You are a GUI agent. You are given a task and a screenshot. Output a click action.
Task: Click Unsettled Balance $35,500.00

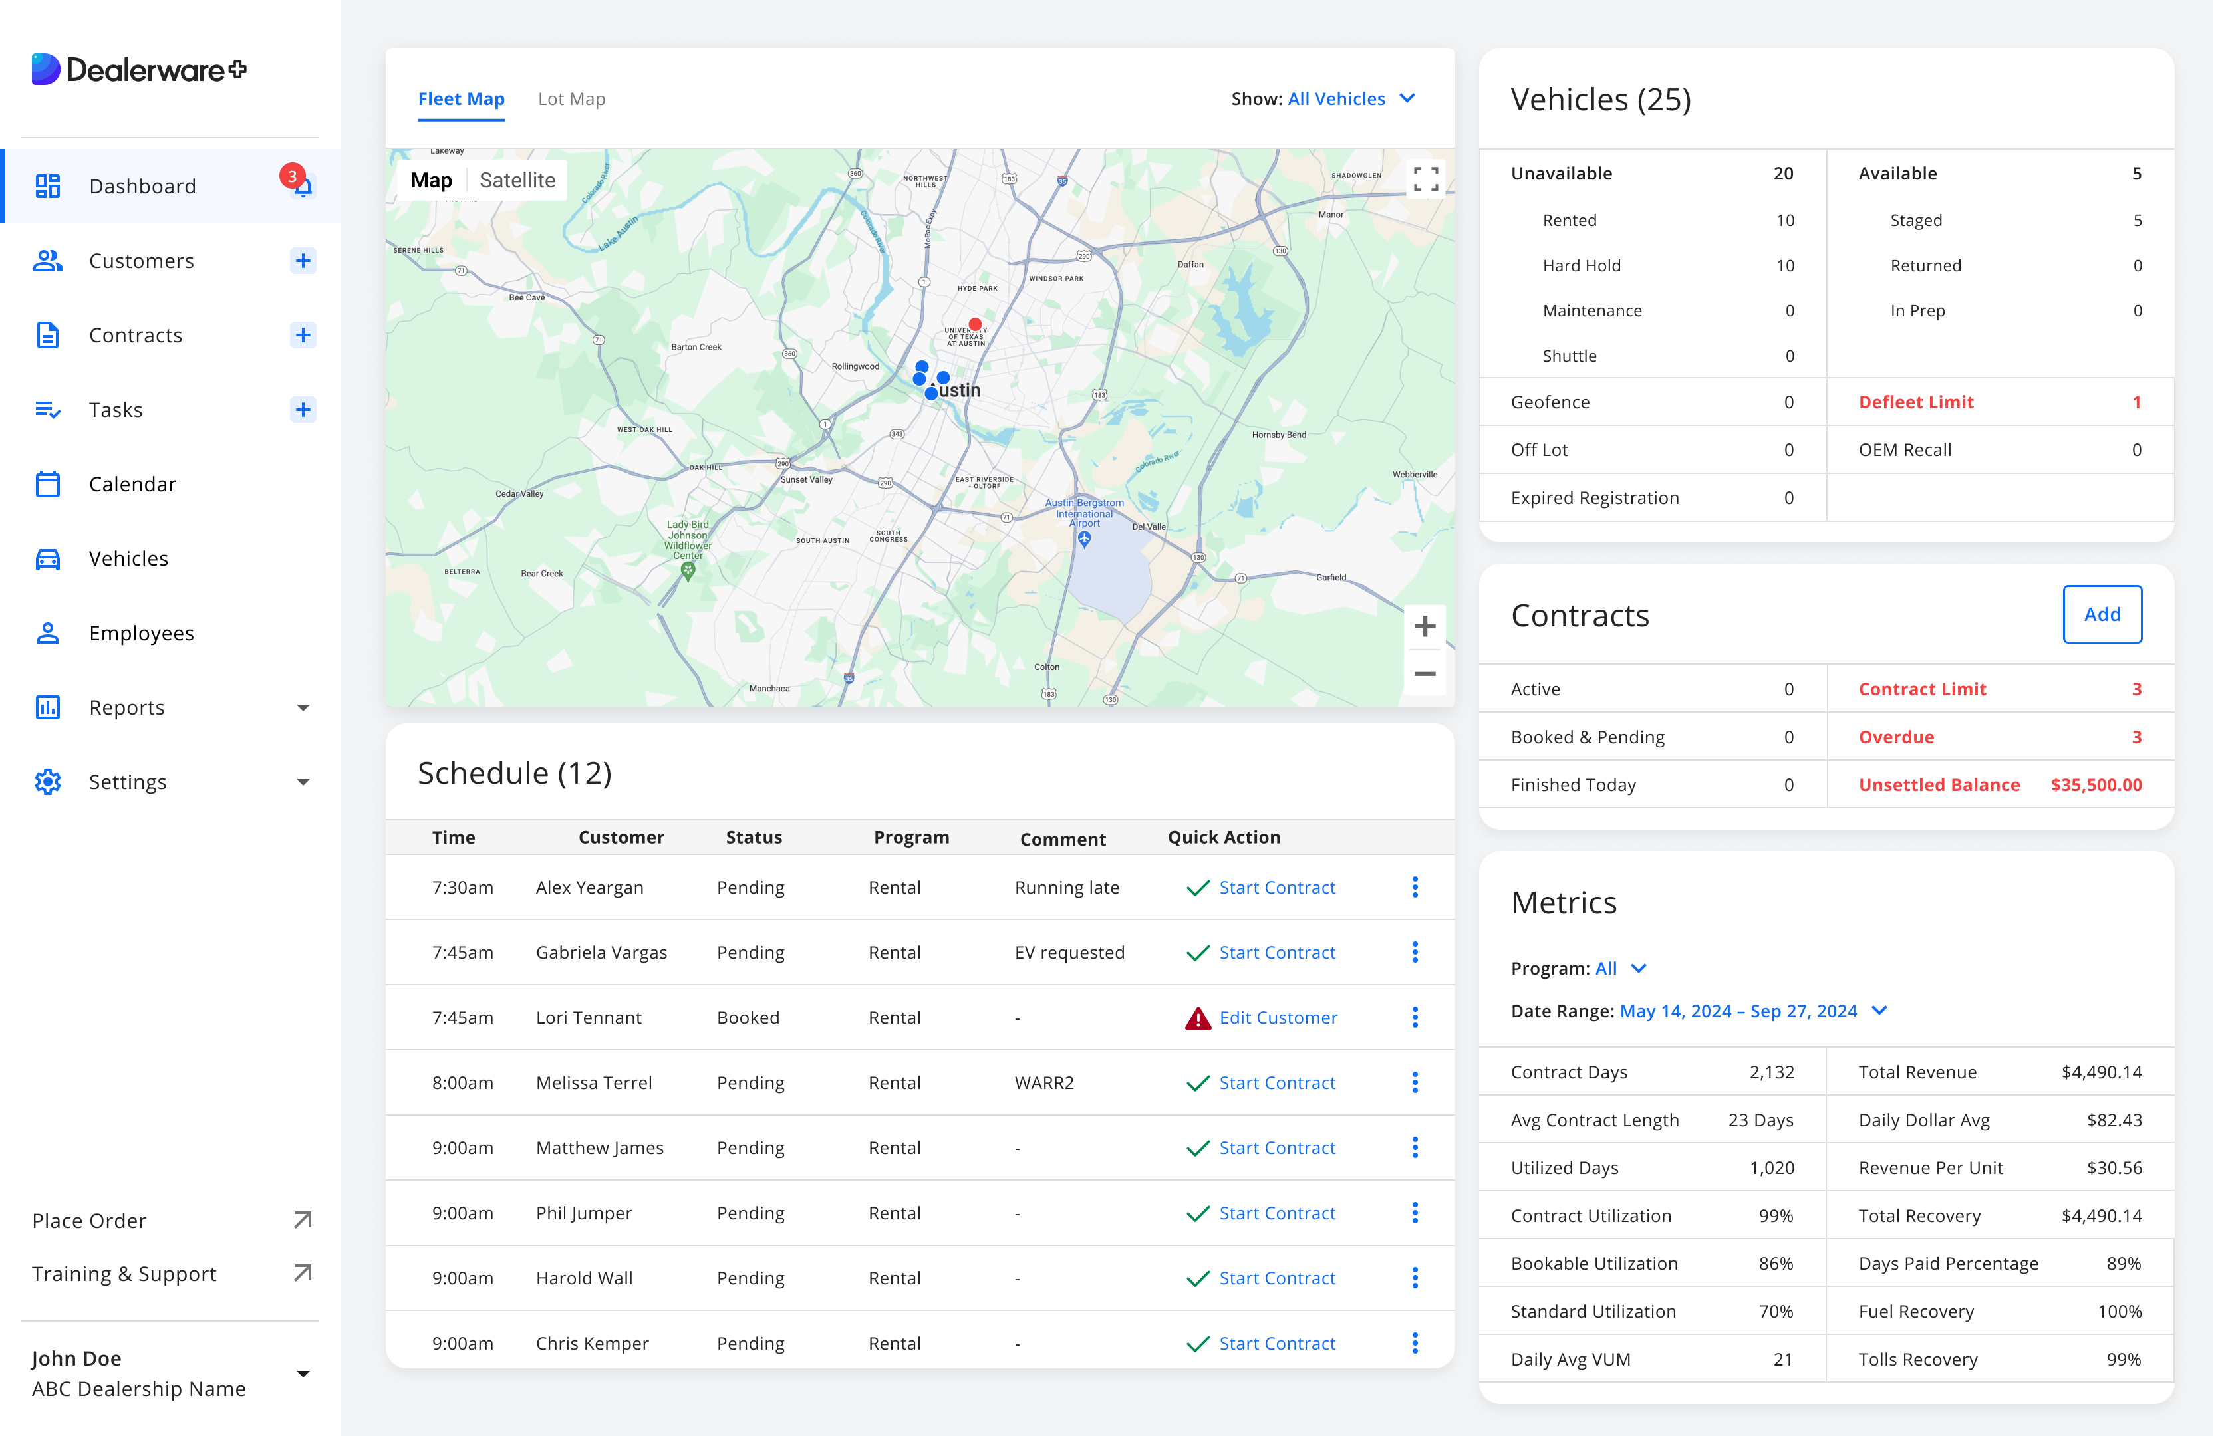click(x=2000, y=785)
